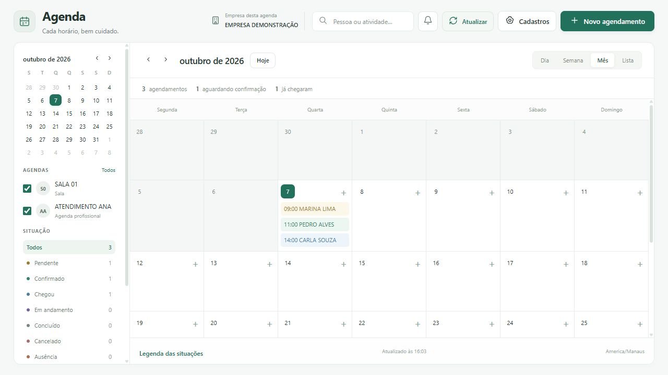
Task: Go to next month in main calendar
Action: pyautogui.click(x=166, y=60)
